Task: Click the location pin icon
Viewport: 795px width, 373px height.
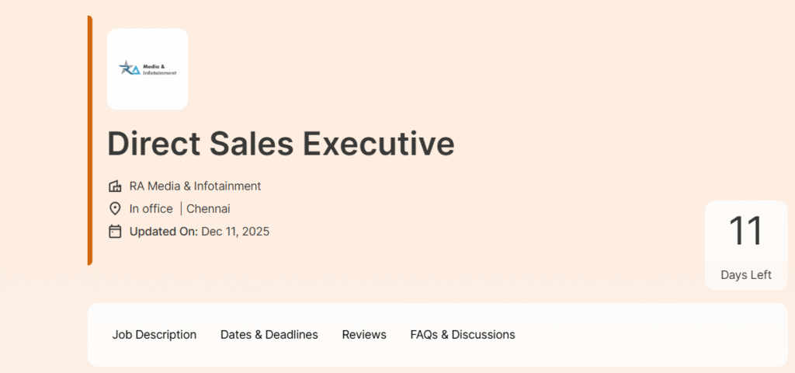Action: (115, 209)
